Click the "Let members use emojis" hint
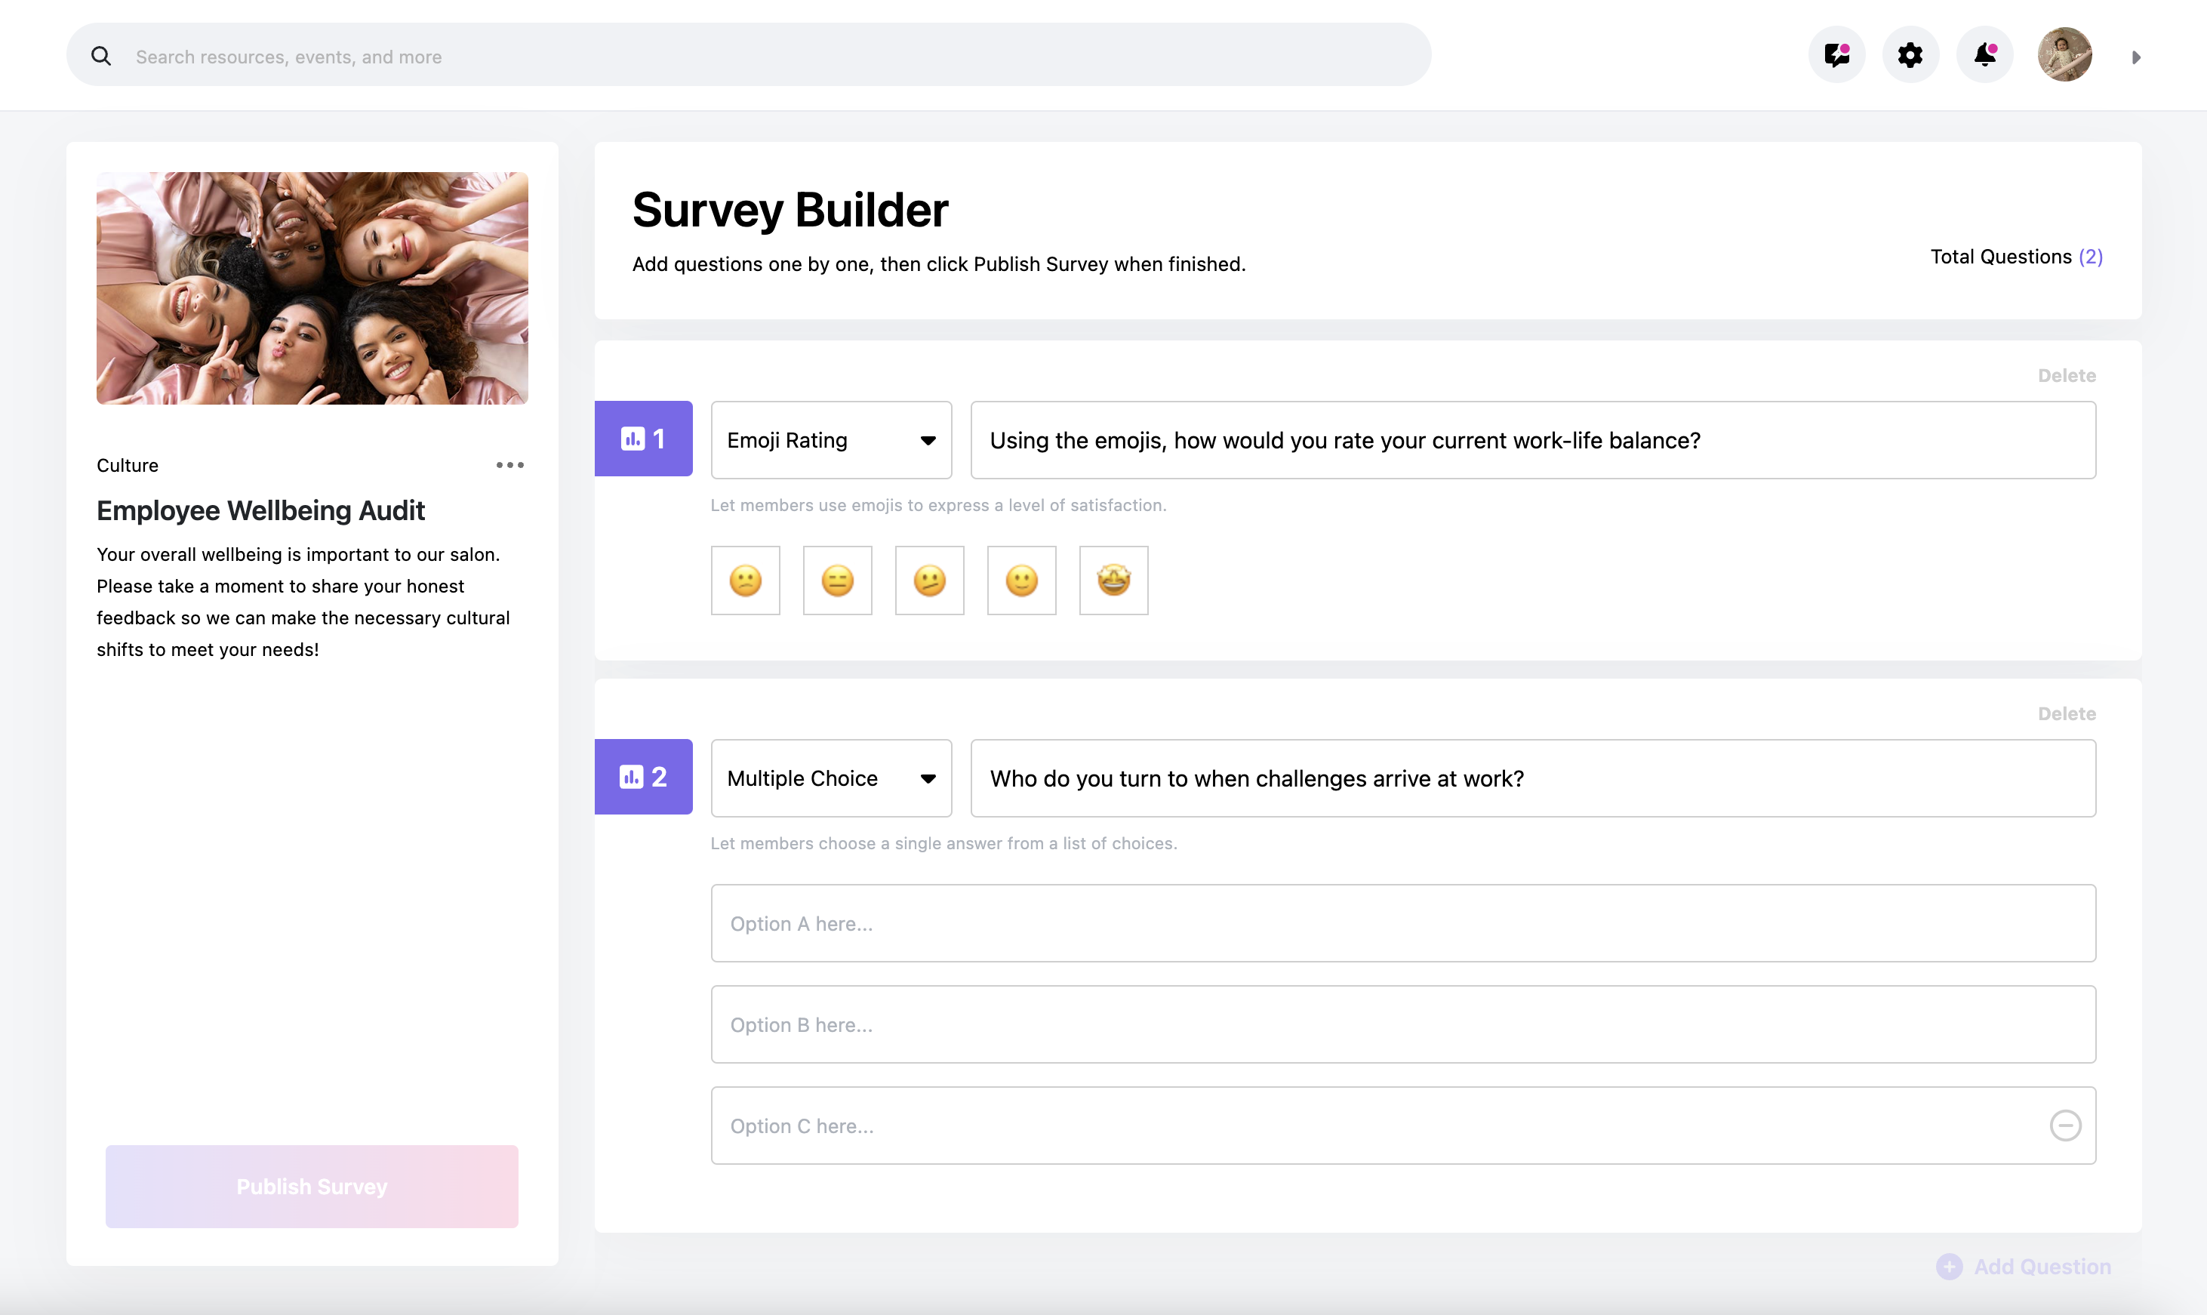Viewport: 2207px width, 1315px height. (938, 505)
